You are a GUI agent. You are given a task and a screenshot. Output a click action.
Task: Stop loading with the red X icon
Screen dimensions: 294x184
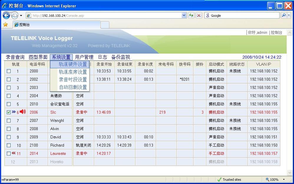point(199,15)
